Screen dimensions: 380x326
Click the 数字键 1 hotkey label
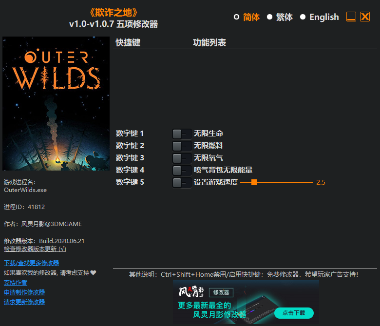point(130,134)
